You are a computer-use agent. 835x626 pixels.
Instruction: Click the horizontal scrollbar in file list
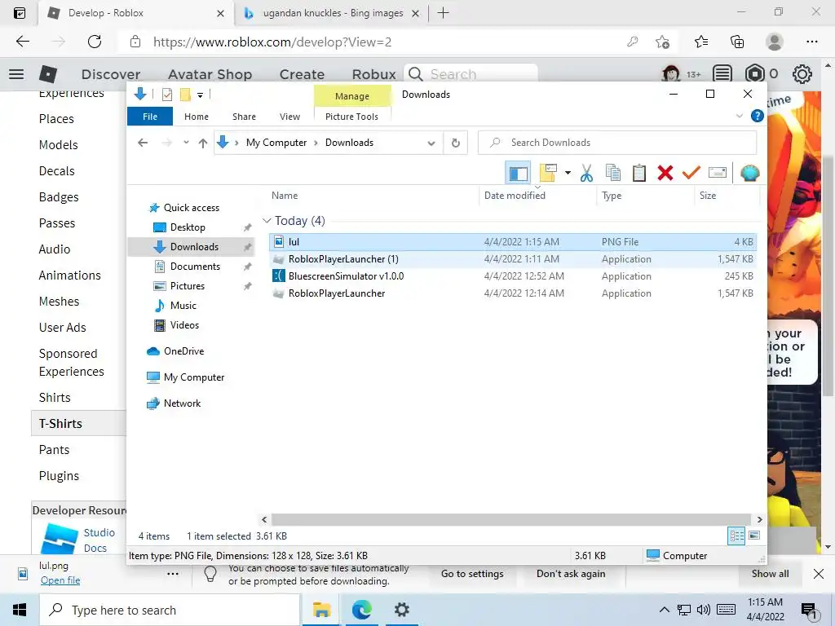[510, 519]
